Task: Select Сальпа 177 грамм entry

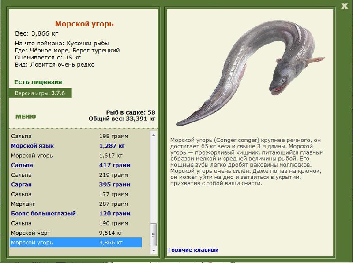Action: point(75,194)
